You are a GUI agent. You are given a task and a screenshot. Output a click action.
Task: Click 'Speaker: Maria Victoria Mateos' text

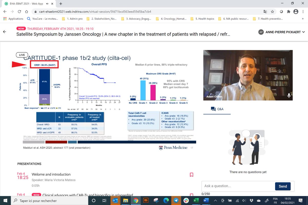tap(54, 180)
